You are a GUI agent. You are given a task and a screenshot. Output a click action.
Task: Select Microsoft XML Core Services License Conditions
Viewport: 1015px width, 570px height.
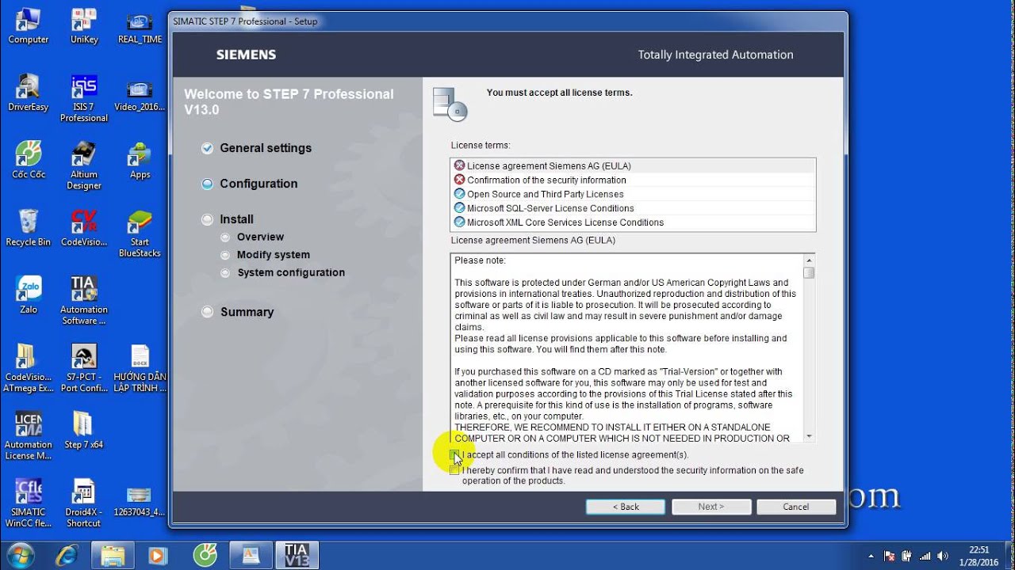pyautogui.click(x=632, y=222)
